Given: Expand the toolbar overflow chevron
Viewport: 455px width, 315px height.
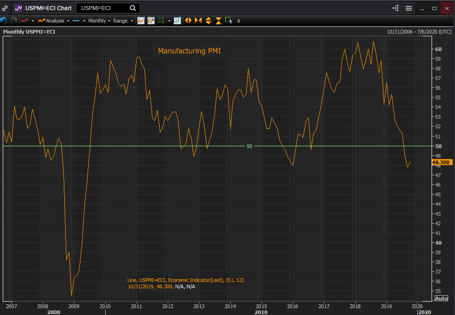Looking at the screenshot, I should (239, 21).
